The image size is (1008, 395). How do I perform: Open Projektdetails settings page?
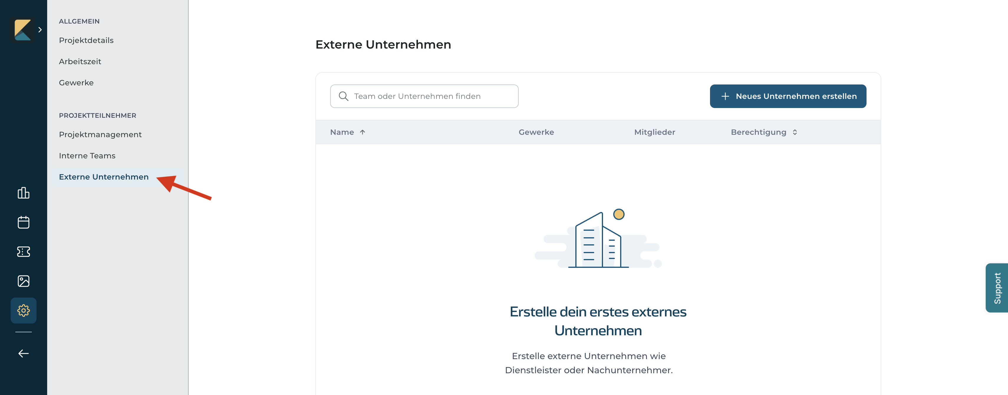(86, 40)
